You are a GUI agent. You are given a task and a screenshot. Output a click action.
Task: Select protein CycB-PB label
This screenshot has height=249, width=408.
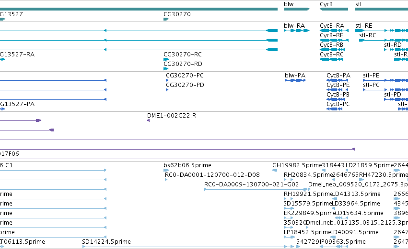338,95
